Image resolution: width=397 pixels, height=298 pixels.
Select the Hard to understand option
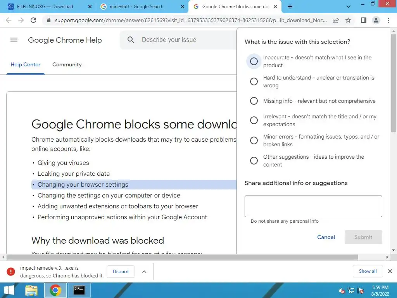pos(254,81)
